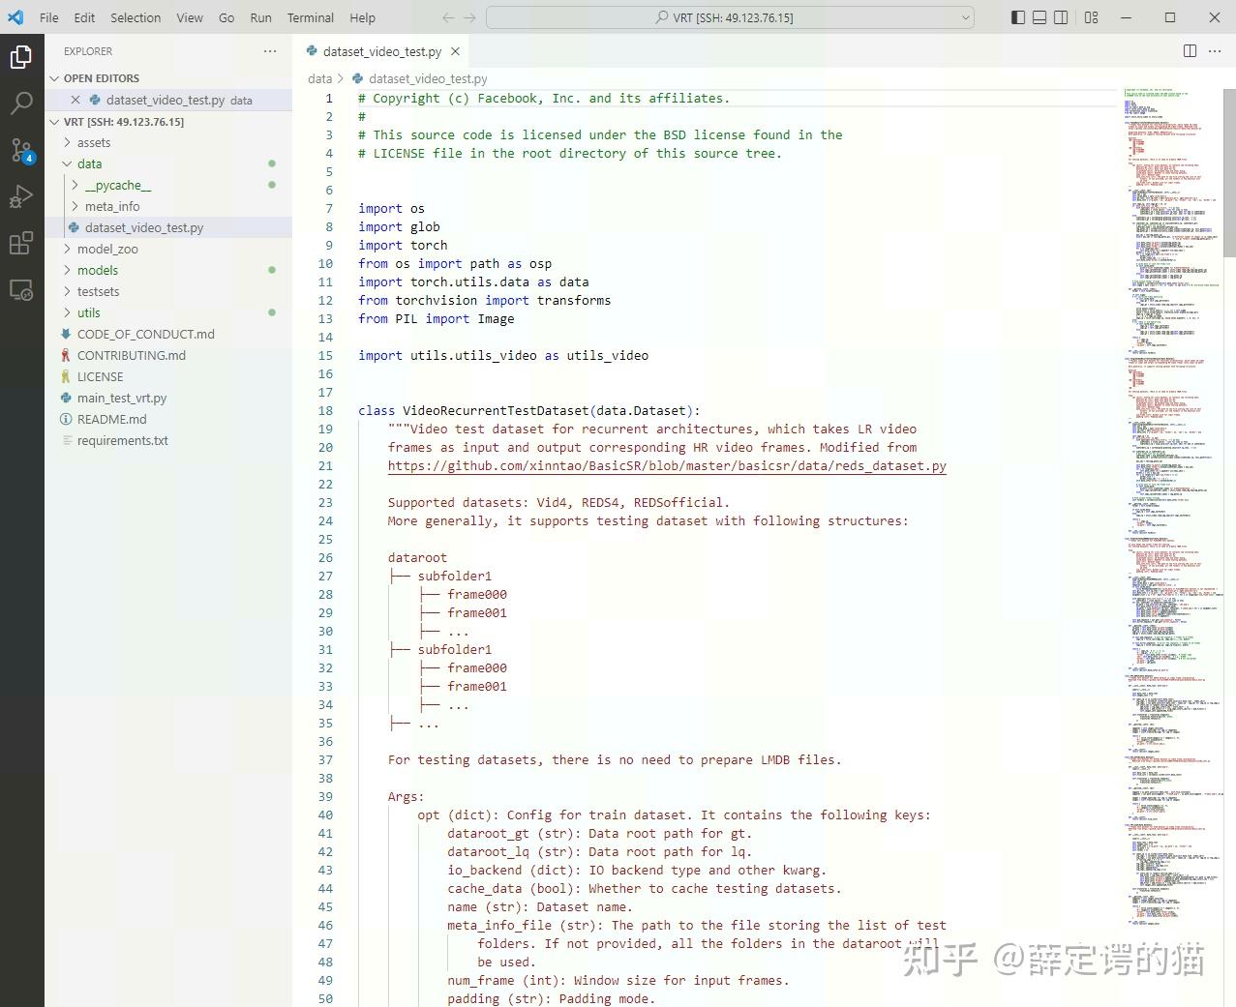
Task: Open the View menu
Action: pyautogui.click(x=190, y=17)
